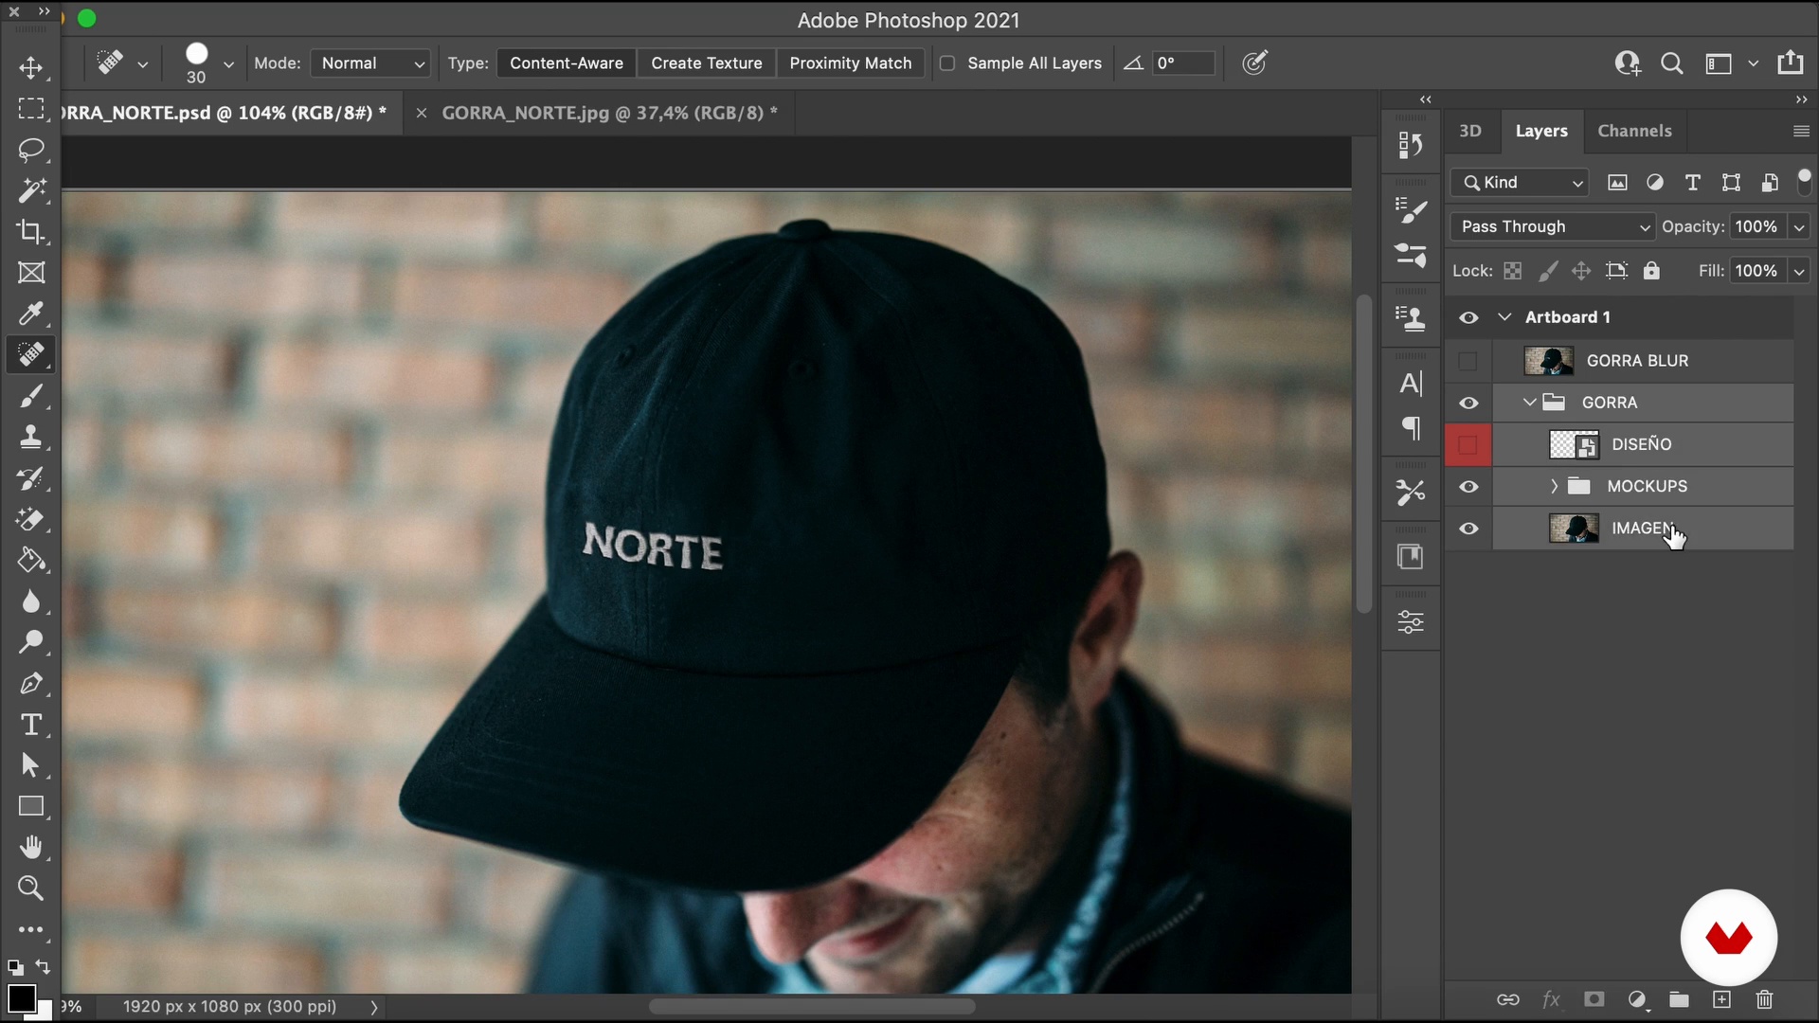Select the Eraser tool

coord(31,519)
